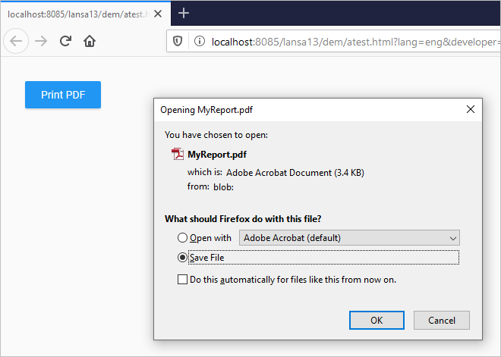The width and height of the screenshot is (501, 357).
Task: Go back to the previous page
Action: click(17, 41)
